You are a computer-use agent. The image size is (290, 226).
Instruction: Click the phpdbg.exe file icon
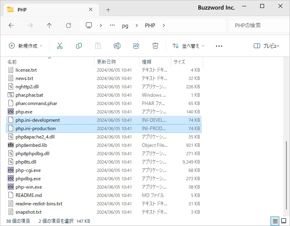(11, 179)
